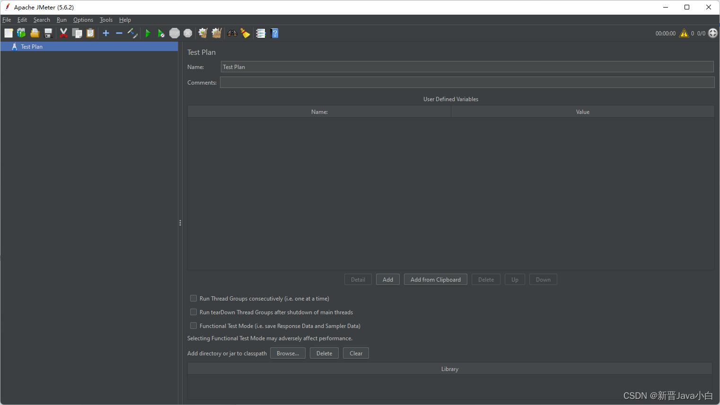The width and height of the screenshot is (720, 405).
Task: Open the Templates icon
Action: pyautogui.click(x=21, y=33)
